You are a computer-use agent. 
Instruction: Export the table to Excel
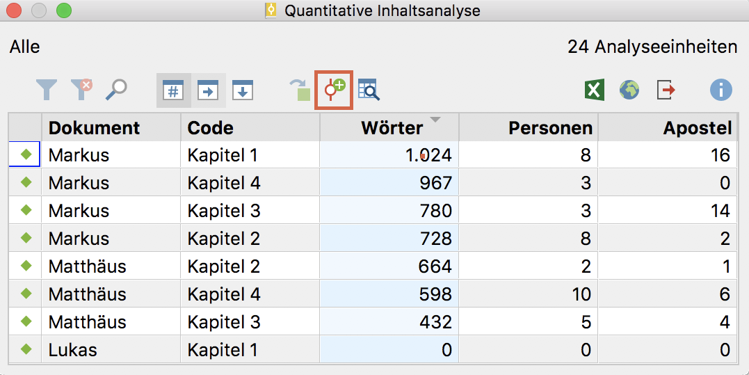(x=594, y=90)
